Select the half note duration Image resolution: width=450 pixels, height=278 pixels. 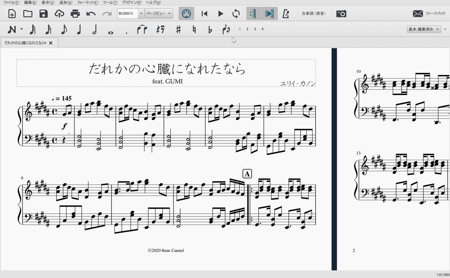coord(94,29)
